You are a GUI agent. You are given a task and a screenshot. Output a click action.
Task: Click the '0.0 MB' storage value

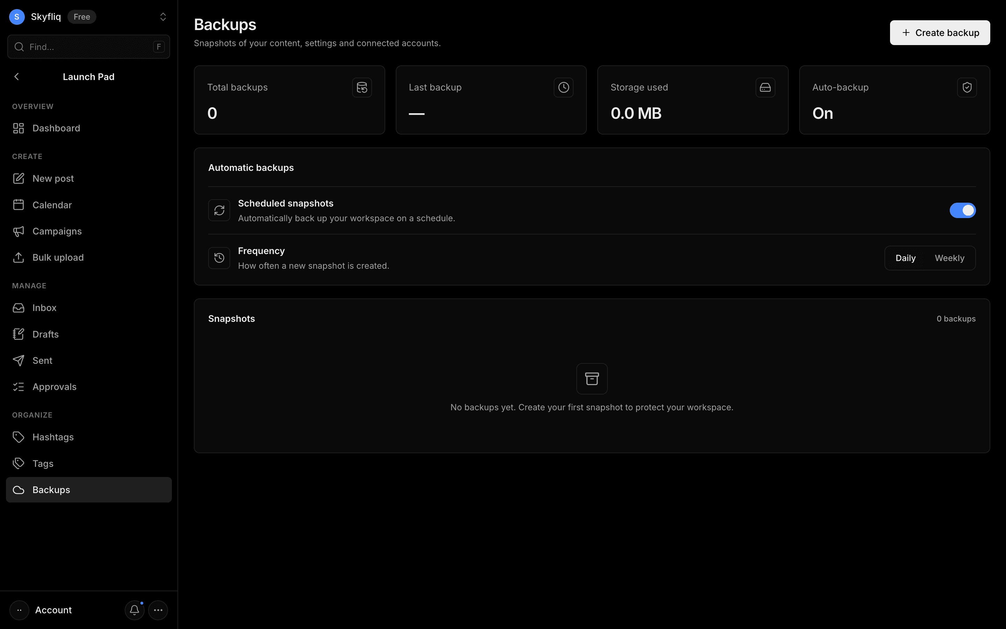click(636, 113)
